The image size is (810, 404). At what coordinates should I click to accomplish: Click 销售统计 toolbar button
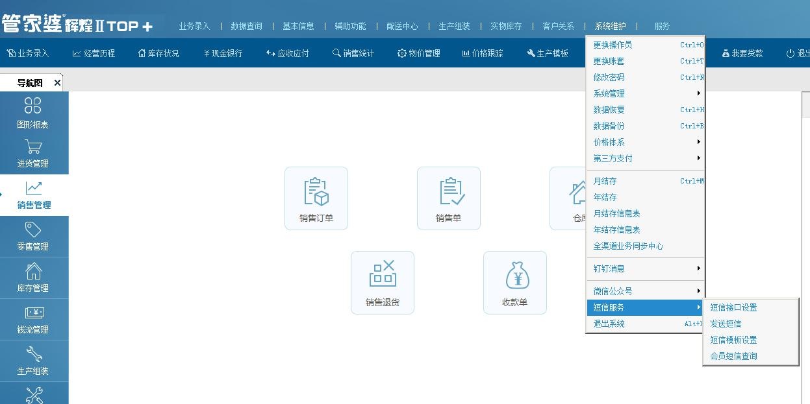[x=353, y=53]
